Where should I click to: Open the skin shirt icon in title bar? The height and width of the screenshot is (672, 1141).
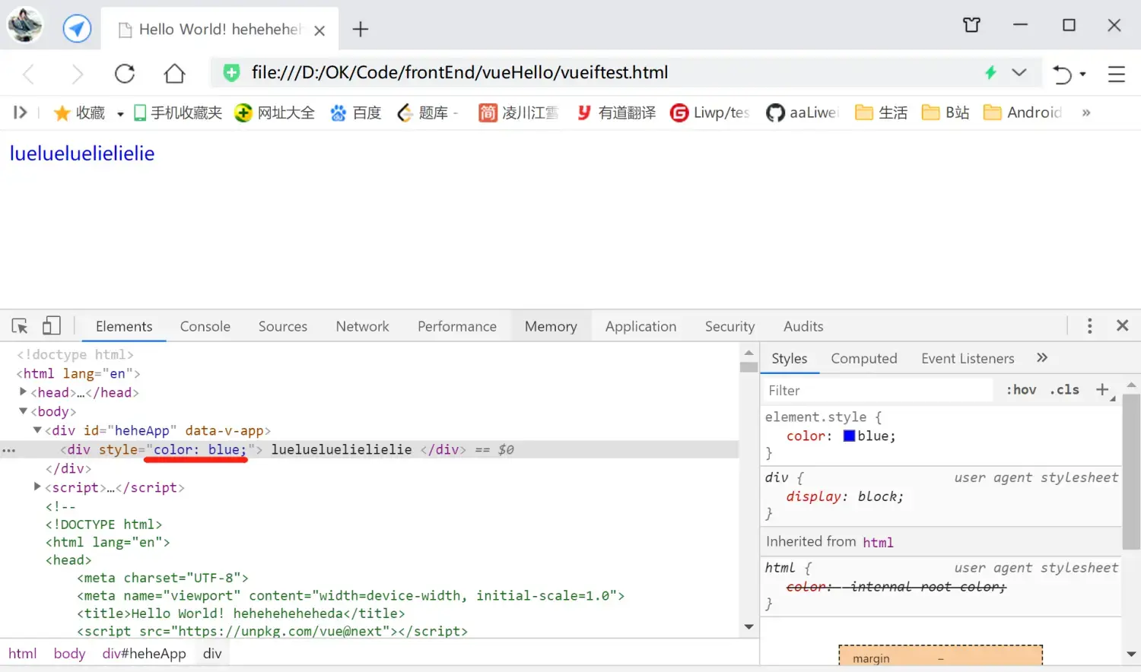coord(971,25)
